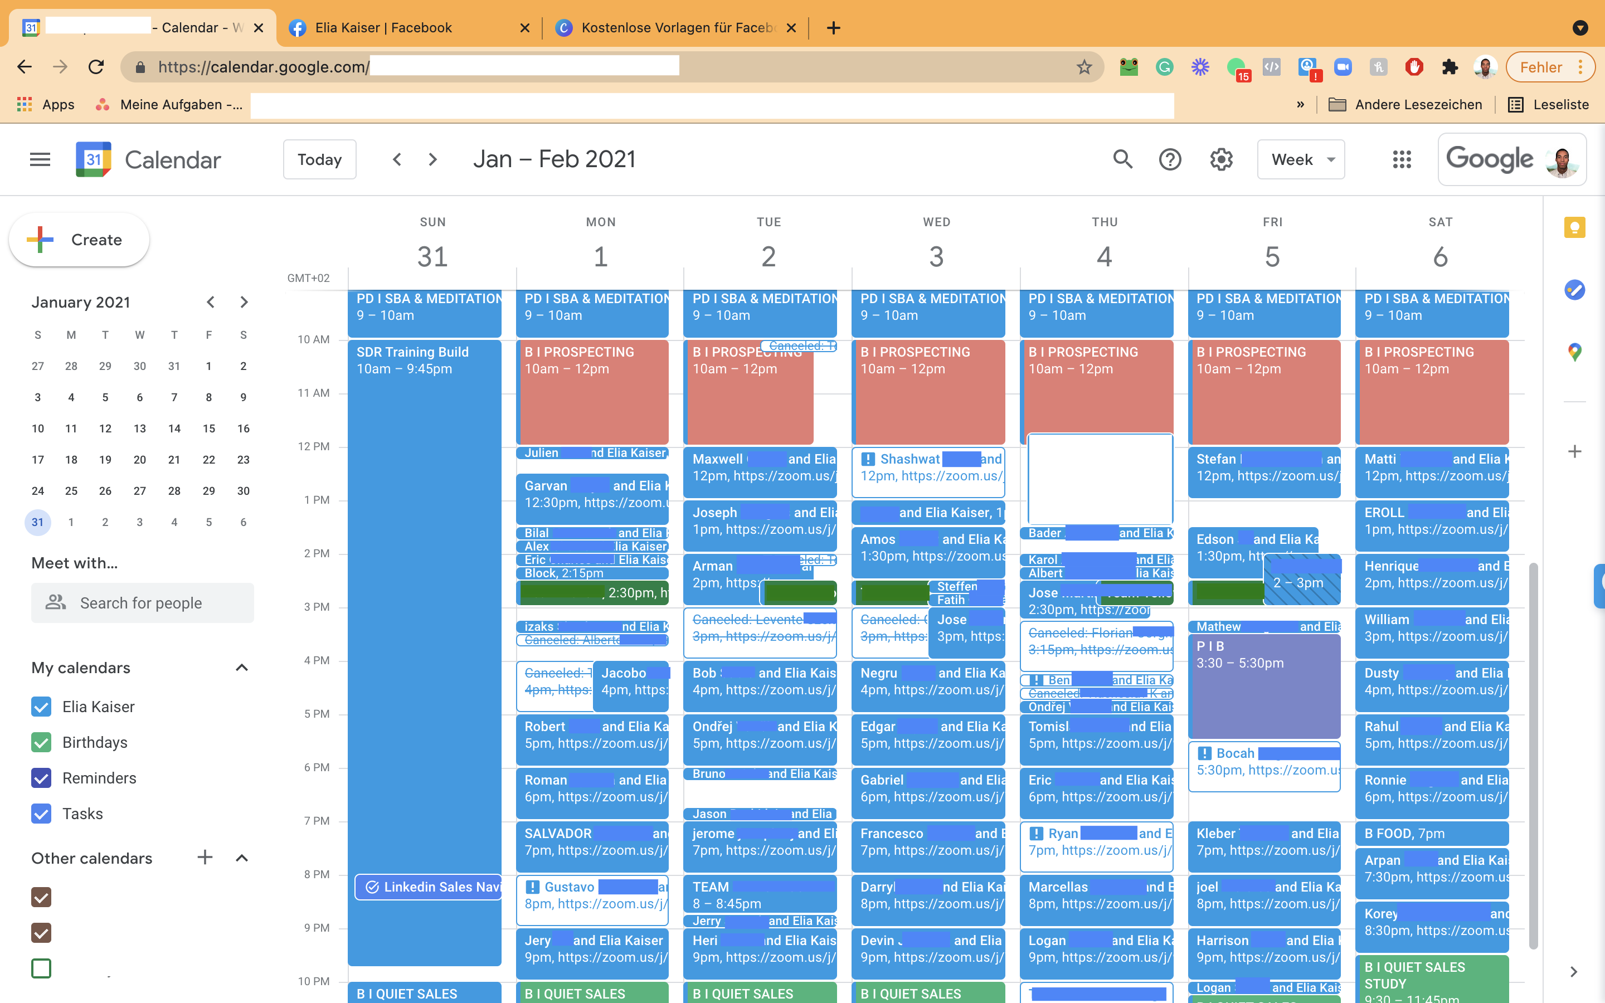Click the Create event button

(79, 240)
